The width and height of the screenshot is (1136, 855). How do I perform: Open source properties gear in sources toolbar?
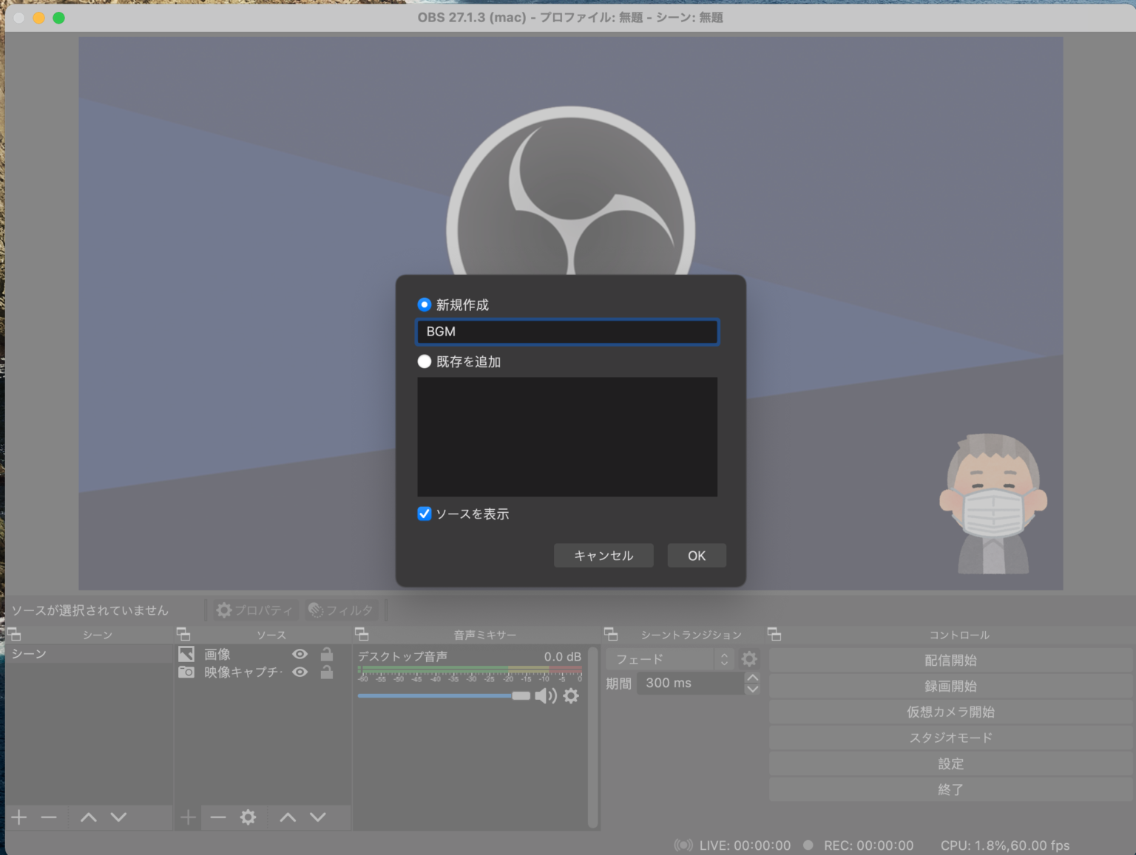pyautogui.click(x=248, y=817)
